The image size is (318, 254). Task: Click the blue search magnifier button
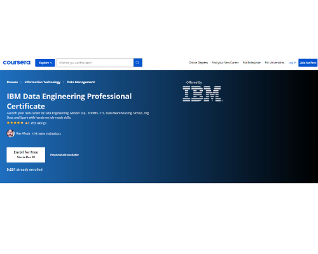click(138, 63)
